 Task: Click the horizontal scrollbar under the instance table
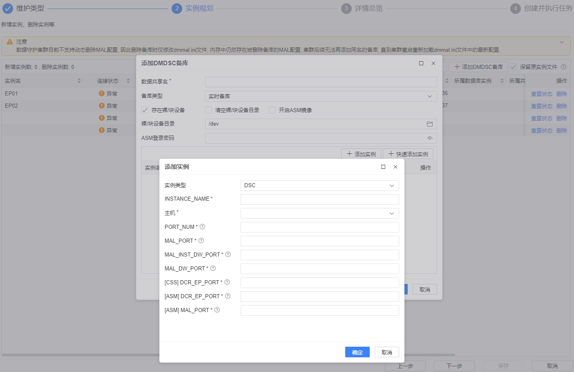click(229, 355)
